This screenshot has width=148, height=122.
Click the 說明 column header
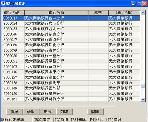click(x=98, y=13)
